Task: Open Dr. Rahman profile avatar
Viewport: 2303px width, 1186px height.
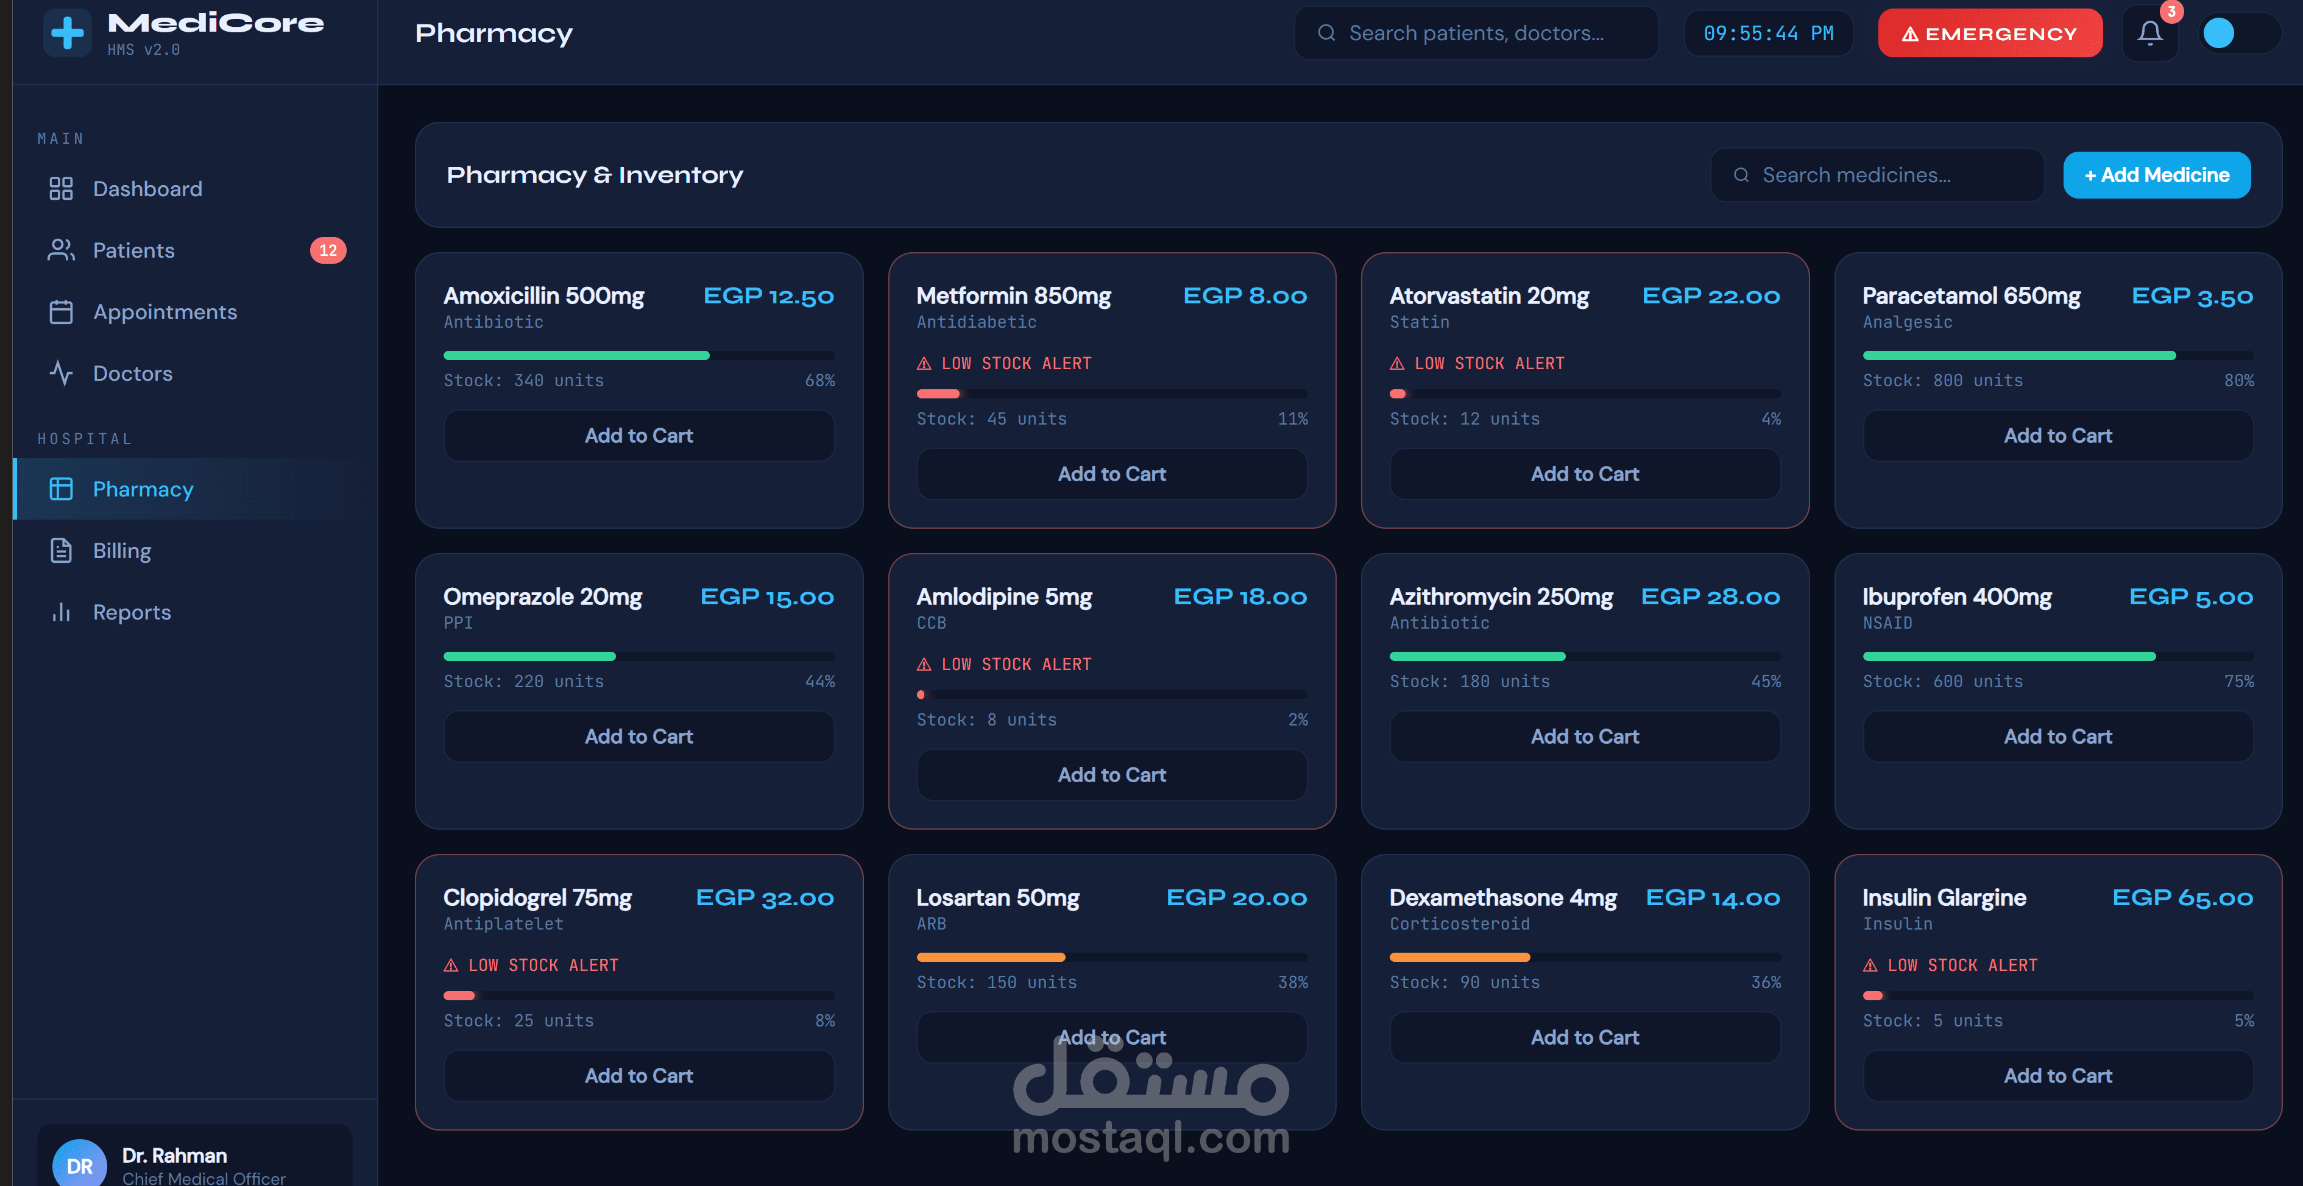Action: point(80,1163)
